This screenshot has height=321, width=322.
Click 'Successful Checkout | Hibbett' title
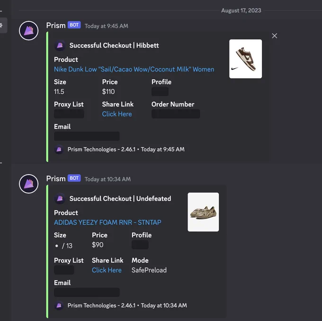[114, 45]
